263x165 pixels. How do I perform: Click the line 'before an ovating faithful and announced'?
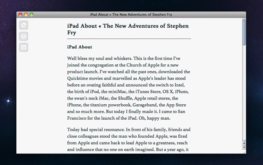(126, 85)
